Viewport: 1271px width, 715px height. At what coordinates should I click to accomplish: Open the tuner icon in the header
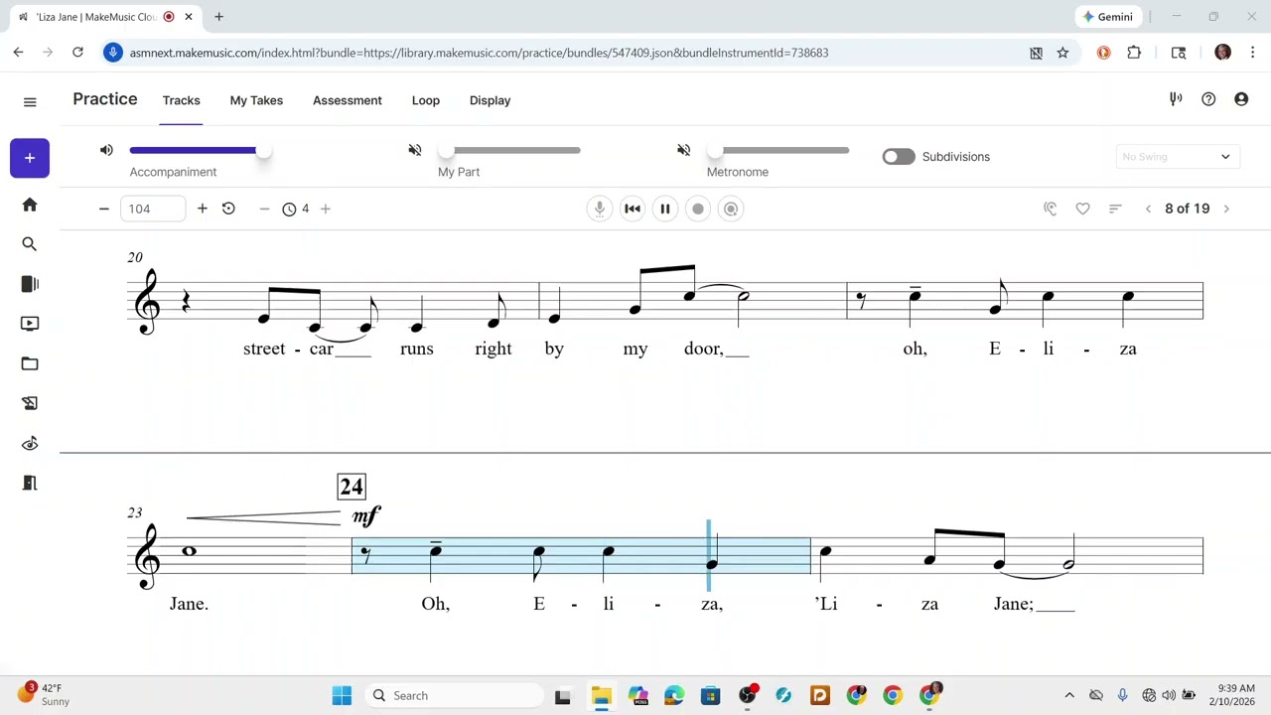(1176, 99)
